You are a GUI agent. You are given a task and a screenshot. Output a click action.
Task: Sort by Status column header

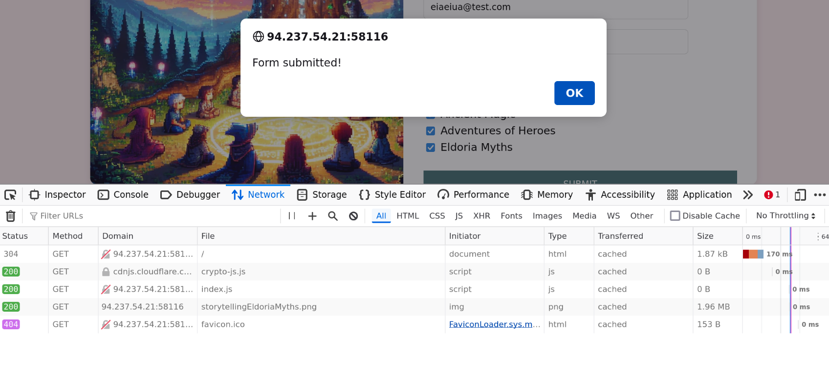tap(24, 236)
